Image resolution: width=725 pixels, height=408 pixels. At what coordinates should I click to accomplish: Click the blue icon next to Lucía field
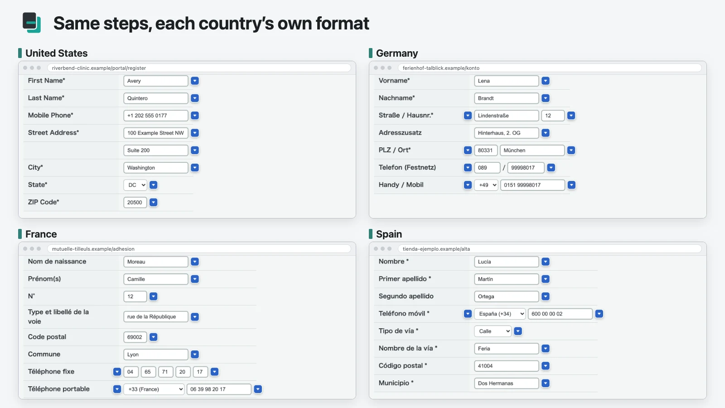coord(546,262)
